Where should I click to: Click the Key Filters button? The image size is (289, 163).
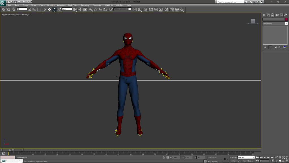coord(248,161)
